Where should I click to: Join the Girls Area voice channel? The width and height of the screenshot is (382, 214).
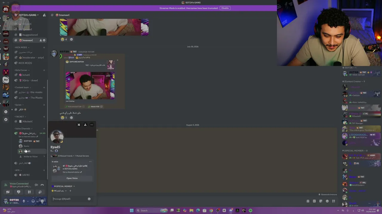(30, 80)
